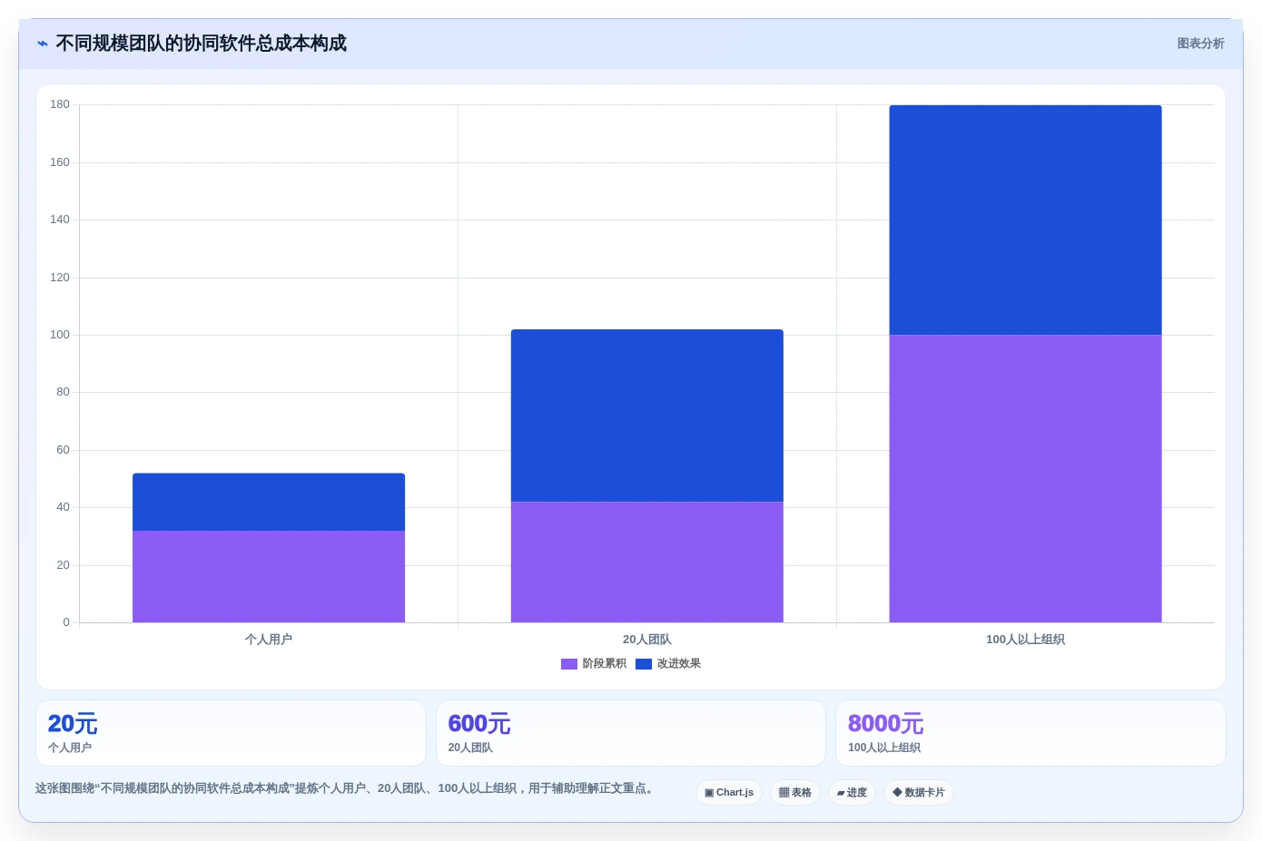Viewport: 1262px width, 841px height.
Task: Click the 20人团队 x-axis label
Action: [x=647, y=640]
